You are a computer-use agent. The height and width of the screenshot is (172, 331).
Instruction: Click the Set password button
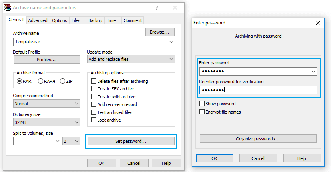(131, 141)
